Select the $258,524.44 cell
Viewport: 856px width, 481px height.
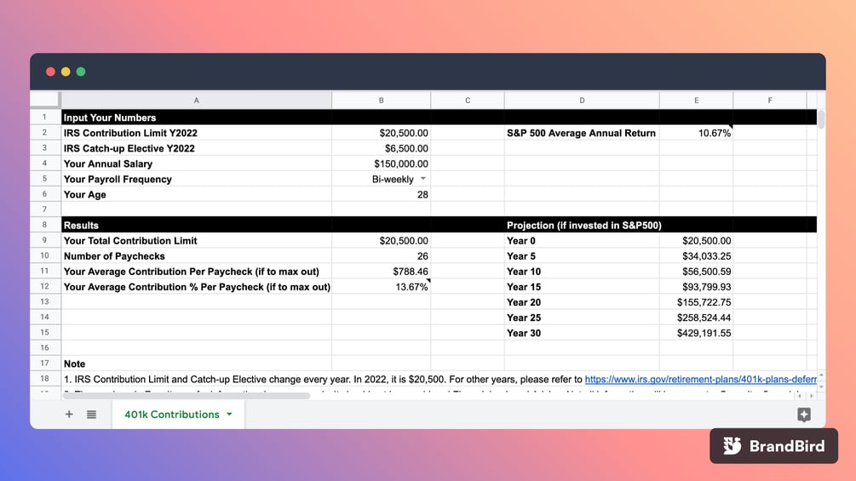coord(696,318)
